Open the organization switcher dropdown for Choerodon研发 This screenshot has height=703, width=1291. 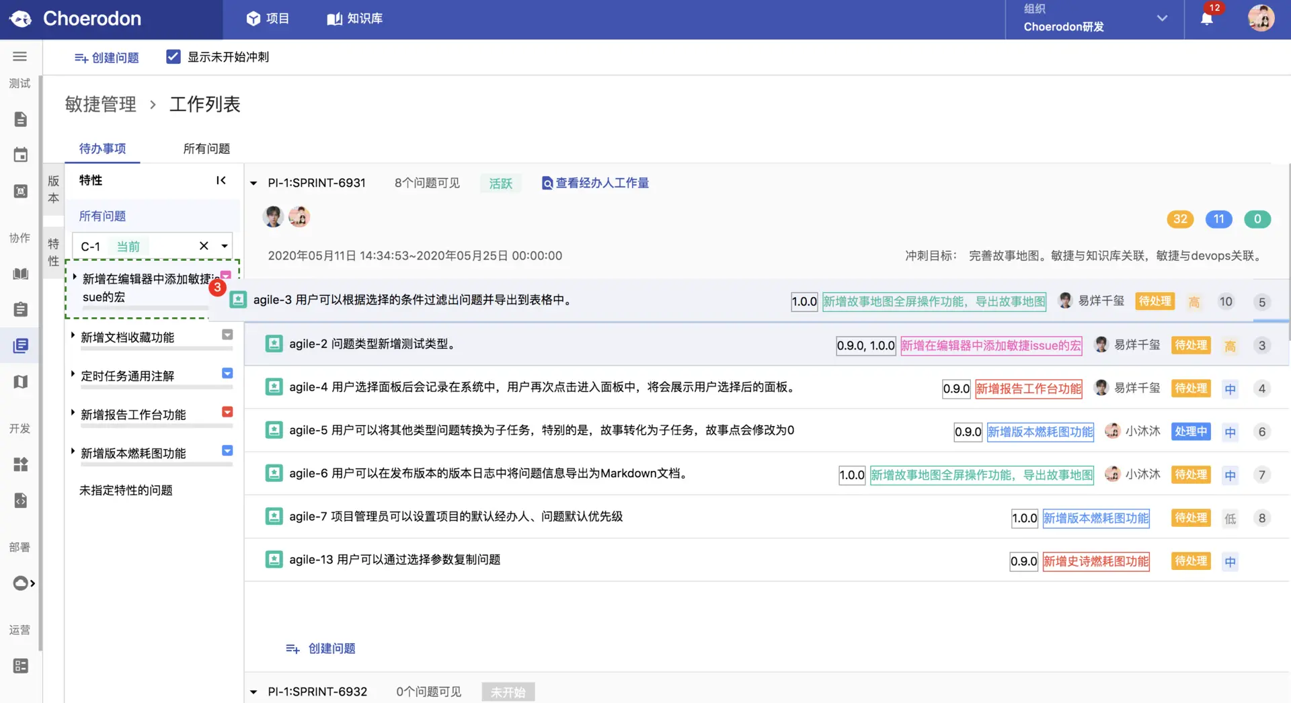tap(1162, 18)
